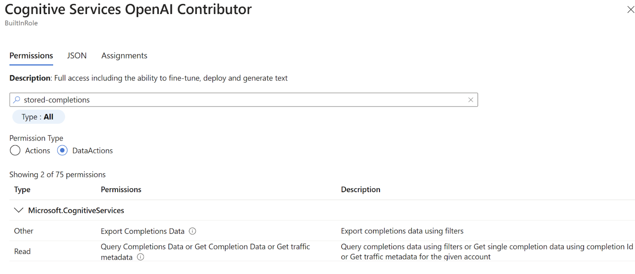Click the Read type cell
This screenshot has height=274, width=635.
point(23,252)
